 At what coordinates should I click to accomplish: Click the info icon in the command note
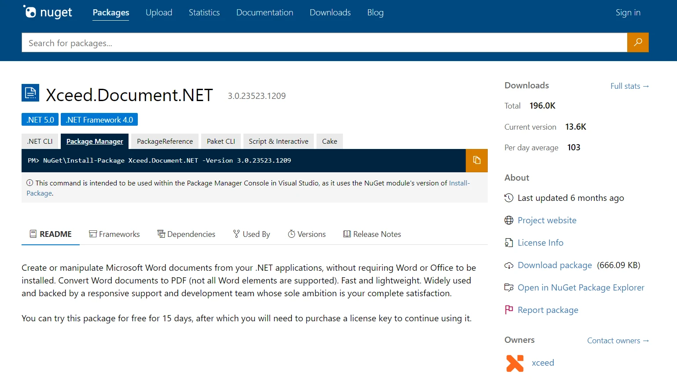(29, 183)
